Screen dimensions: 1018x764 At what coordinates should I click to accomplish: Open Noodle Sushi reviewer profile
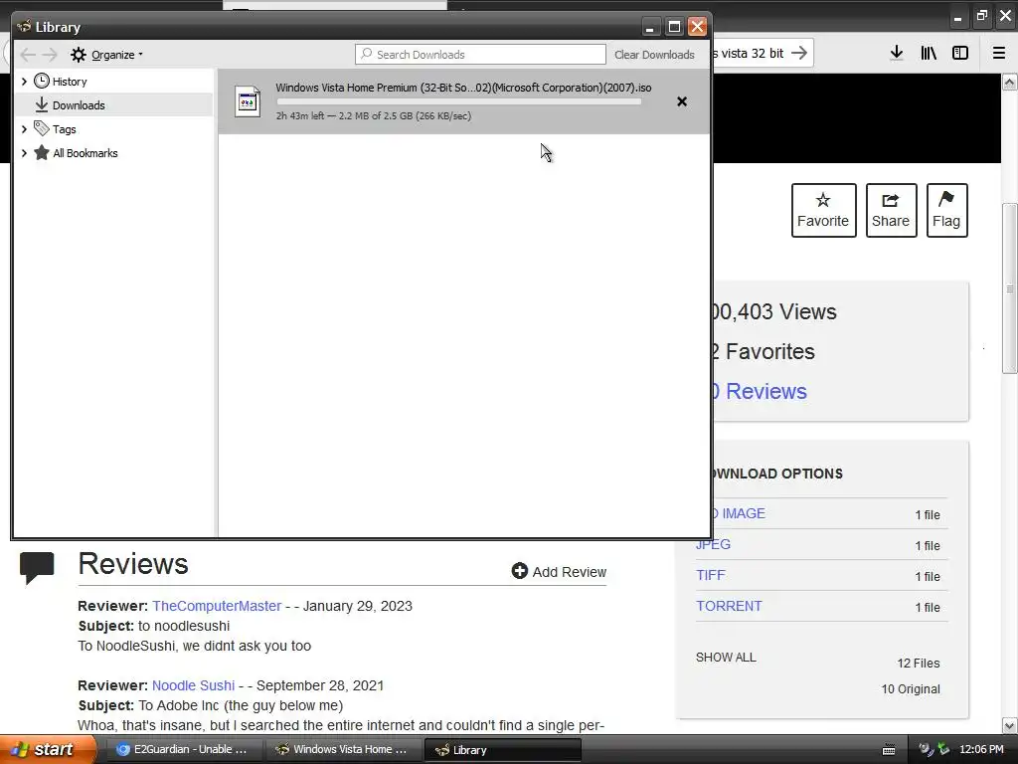(194, 686)
